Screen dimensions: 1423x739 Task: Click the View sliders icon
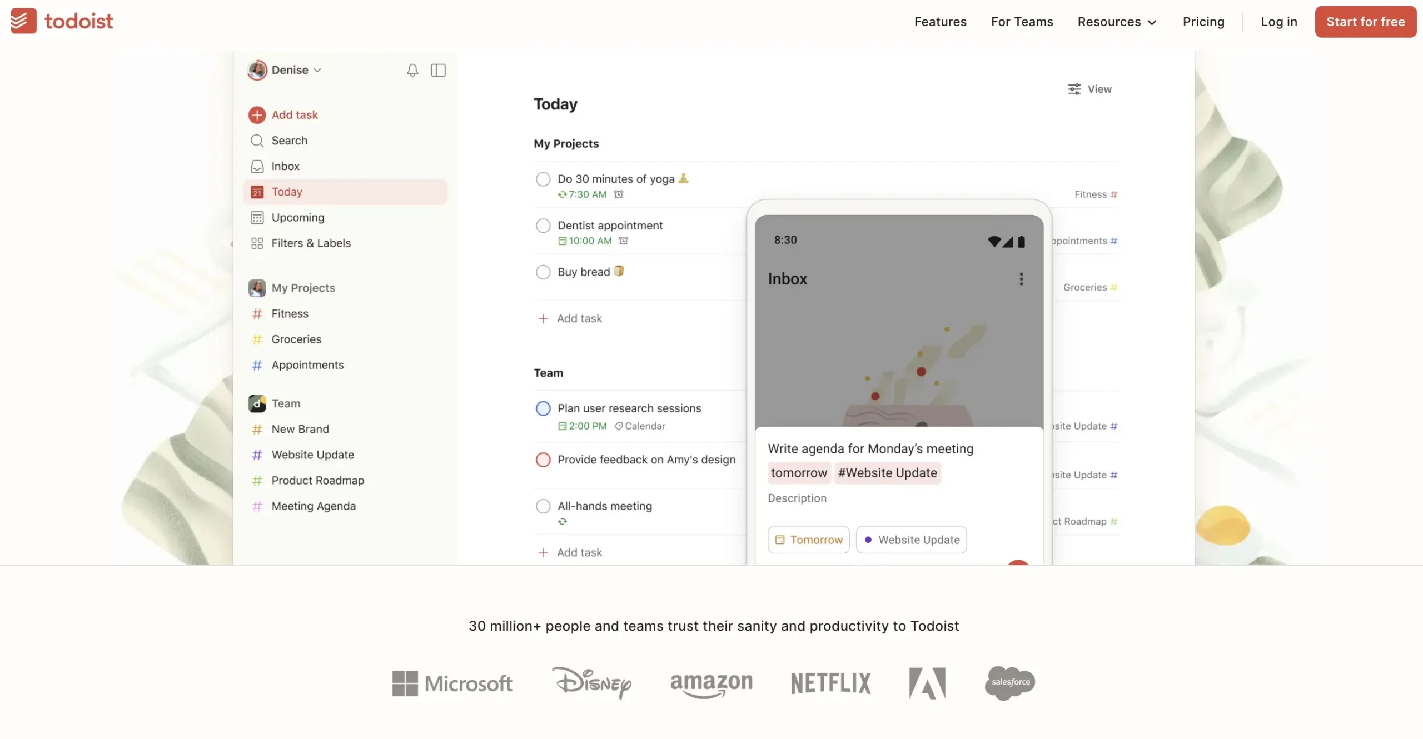[x=1074, y=89]
